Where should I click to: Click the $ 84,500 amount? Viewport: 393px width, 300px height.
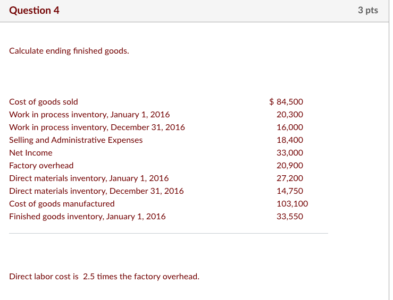(286, 101)
